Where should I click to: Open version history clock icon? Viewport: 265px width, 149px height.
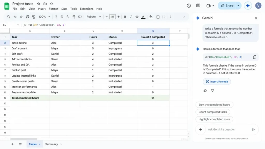[189, 6]
